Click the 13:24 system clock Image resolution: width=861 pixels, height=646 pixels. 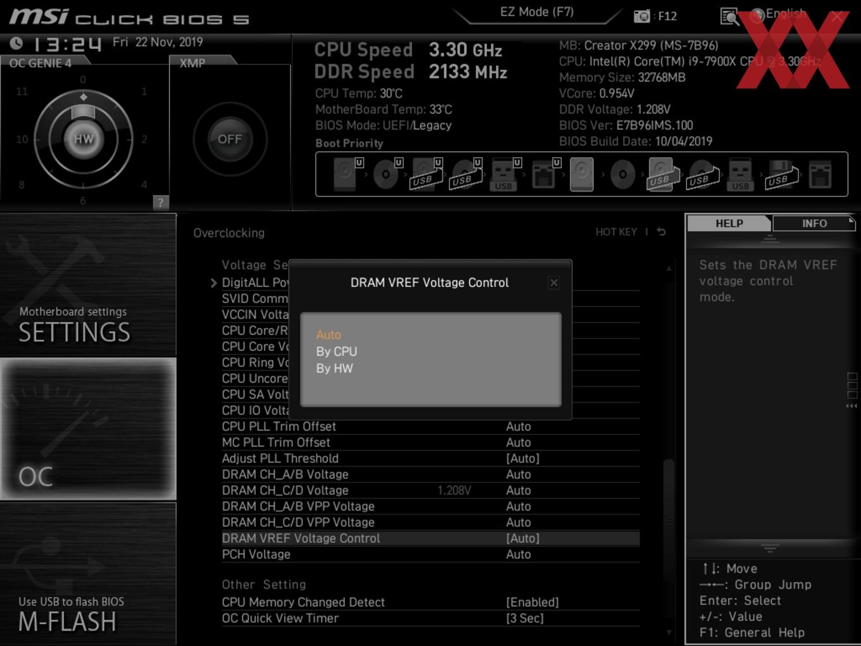(67, 44)
